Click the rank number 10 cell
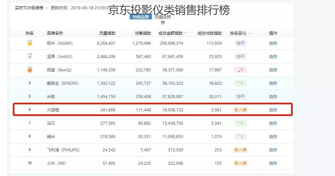The width and height of the screenshot is (335, 176). 30,163
